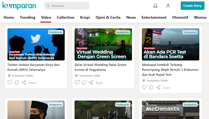Like the Virtual Wedding story
The width and height of the screenshot is (209, 119).
77,82
